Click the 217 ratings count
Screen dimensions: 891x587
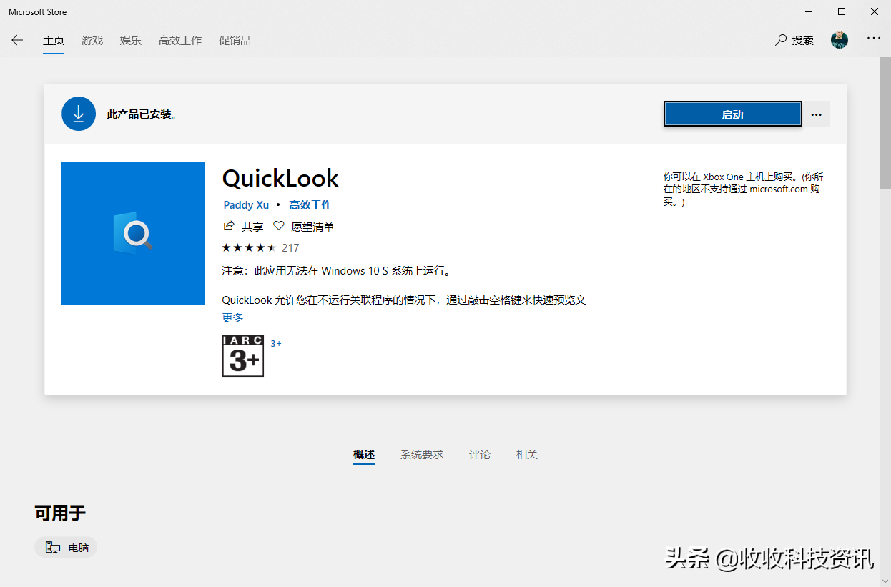[x=290, y=247]
